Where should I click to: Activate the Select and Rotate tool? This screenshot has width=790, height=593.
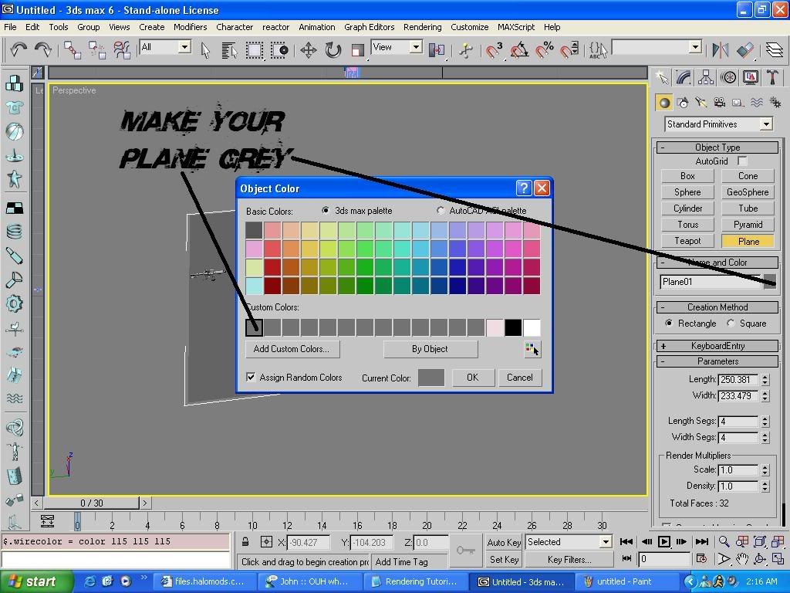(333, 50)
